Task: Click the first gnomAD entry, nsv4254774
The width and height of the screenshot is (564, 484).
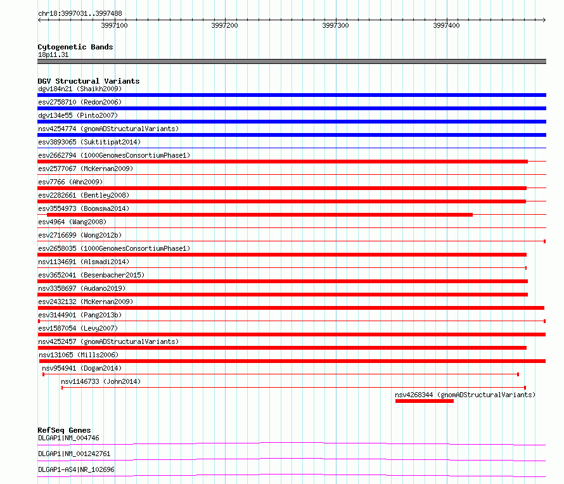Action: pyautogui.click(x=108, y=129)
